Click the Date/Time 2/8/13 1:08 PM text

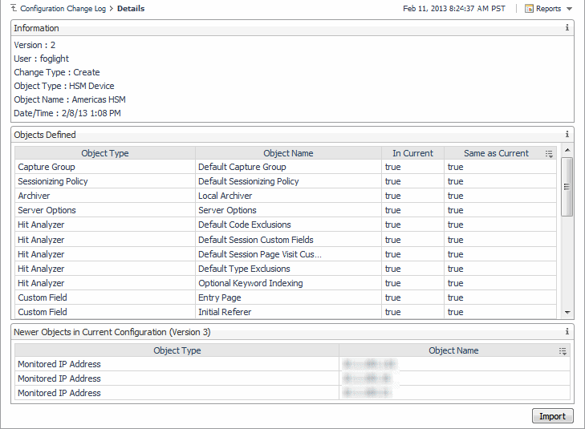67,113
